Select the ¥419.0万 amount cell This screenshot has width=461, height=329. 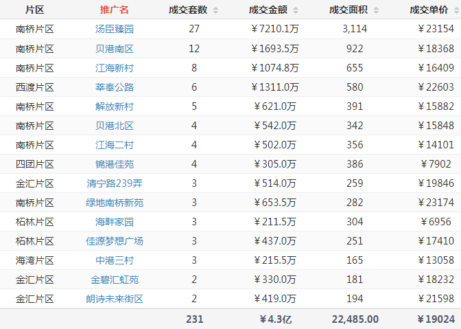[275, 299]
